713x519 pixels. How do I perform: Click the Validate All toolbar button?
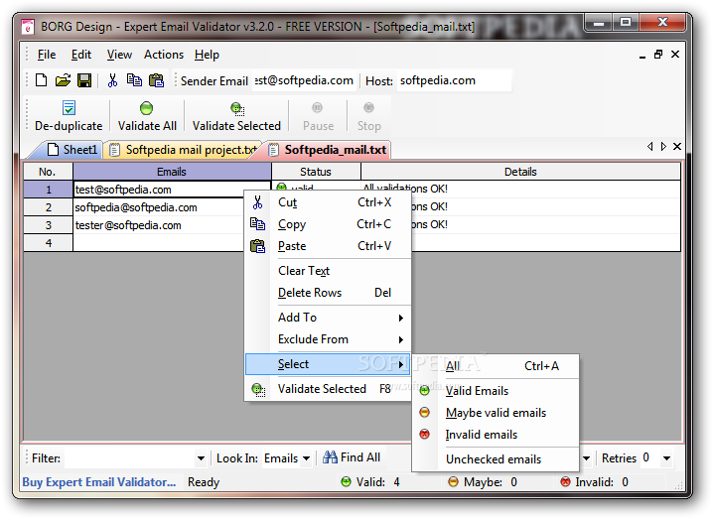147,116
